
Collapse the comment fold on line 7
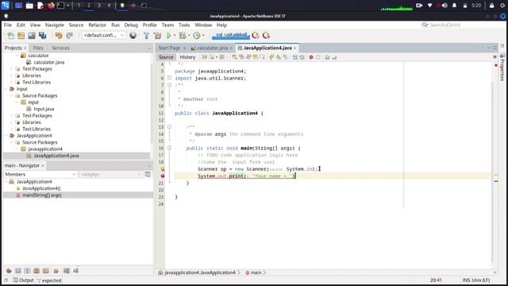[x=169, y=85]
